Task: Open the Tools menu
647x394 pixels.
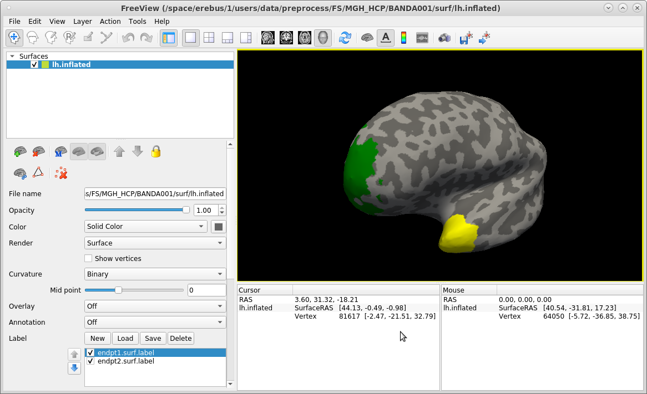Action: click(x=137, y=21)
